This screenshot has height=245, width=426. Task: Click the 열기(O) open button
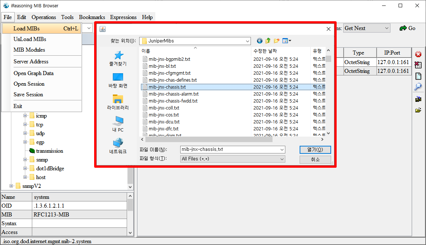click(315, 150)
